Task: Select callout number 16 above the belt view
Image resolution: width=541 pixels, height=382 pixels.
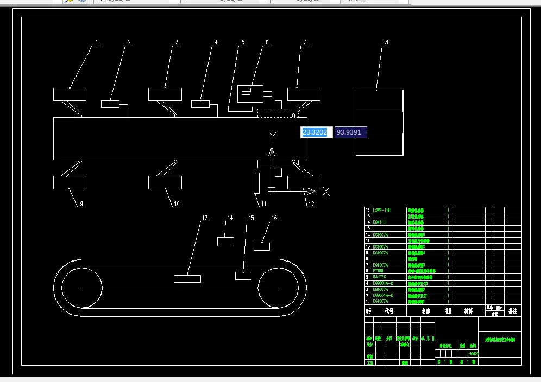Action: 274,218
